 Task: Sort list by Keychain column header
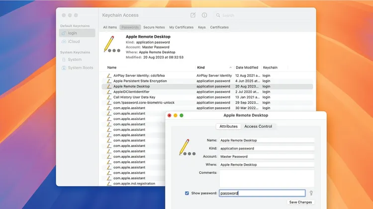(270, 68)
